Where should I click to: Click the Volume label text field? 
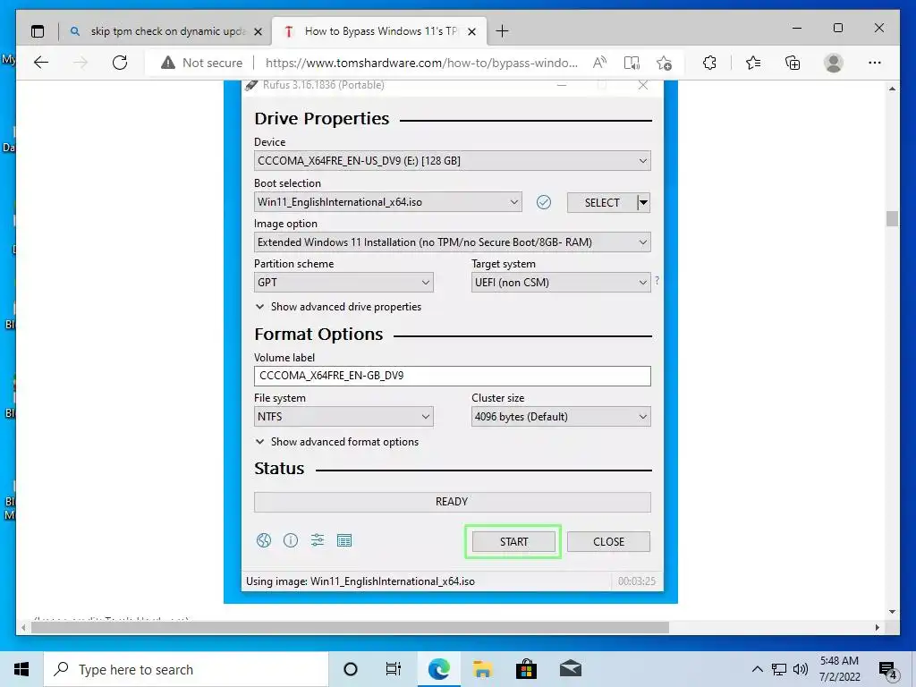(x=452, y=376)
